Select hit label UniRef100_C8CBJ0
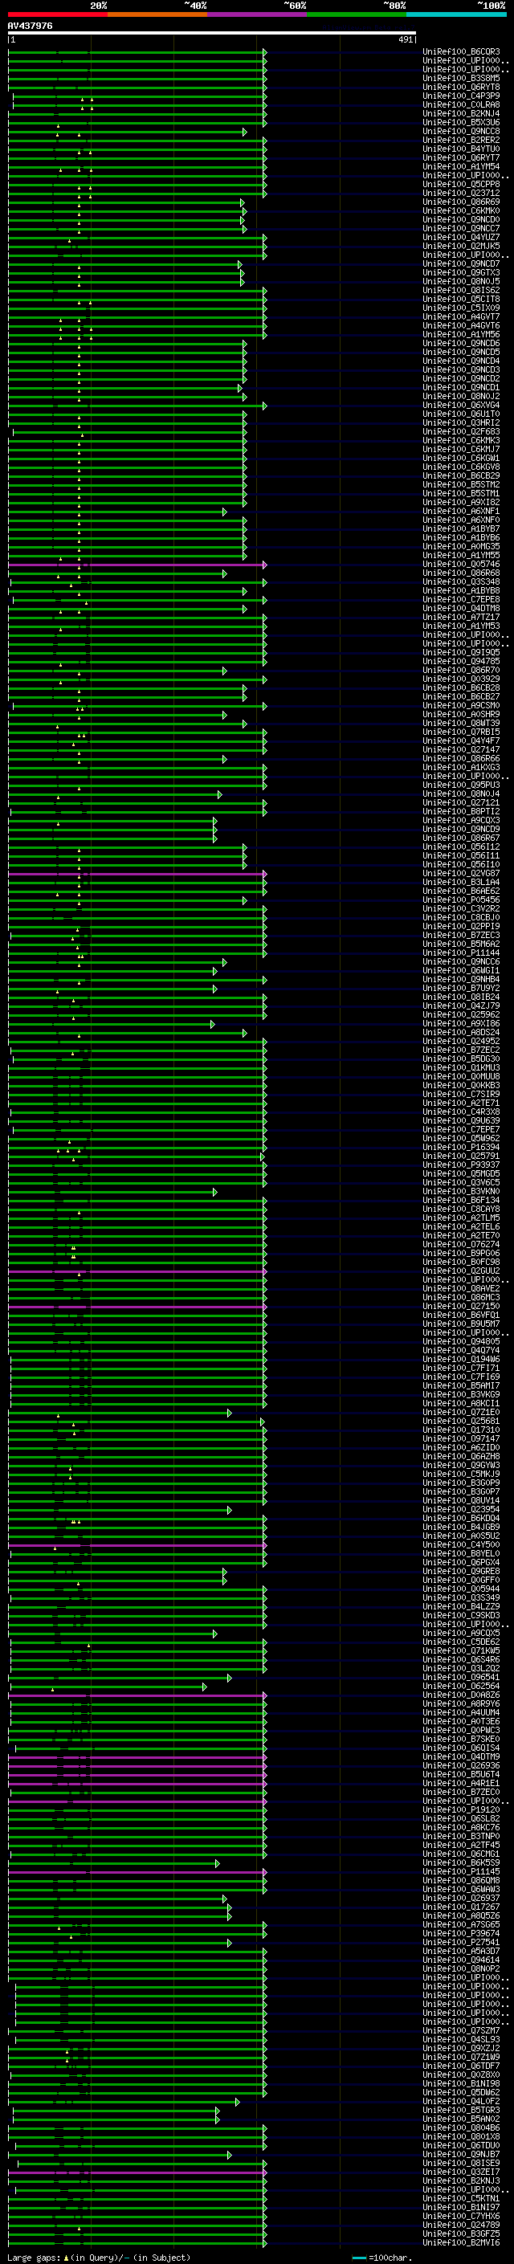 tap(461, 917)
